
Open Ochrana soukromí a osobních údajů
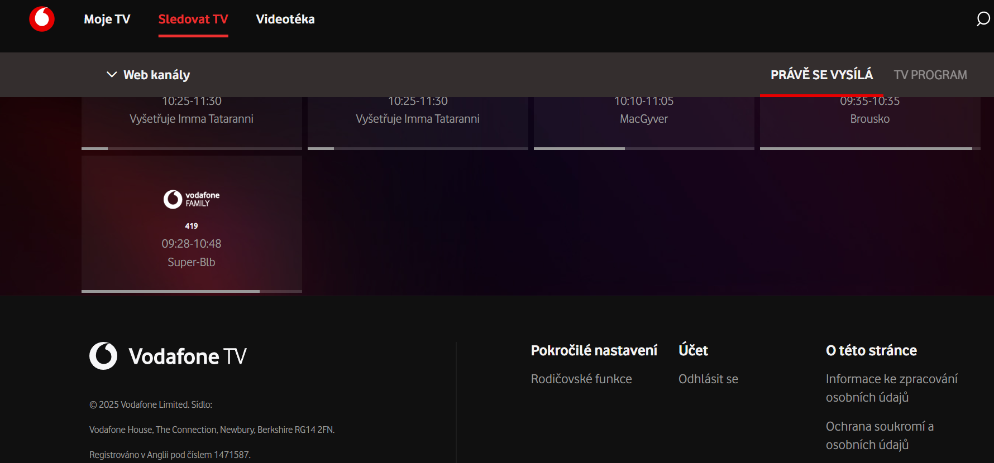click(880, 436)
